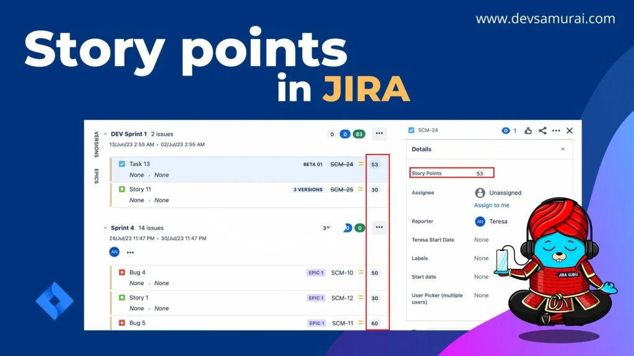Select Bug 4 issue row
634x356 pixels.
coord(249,278)
